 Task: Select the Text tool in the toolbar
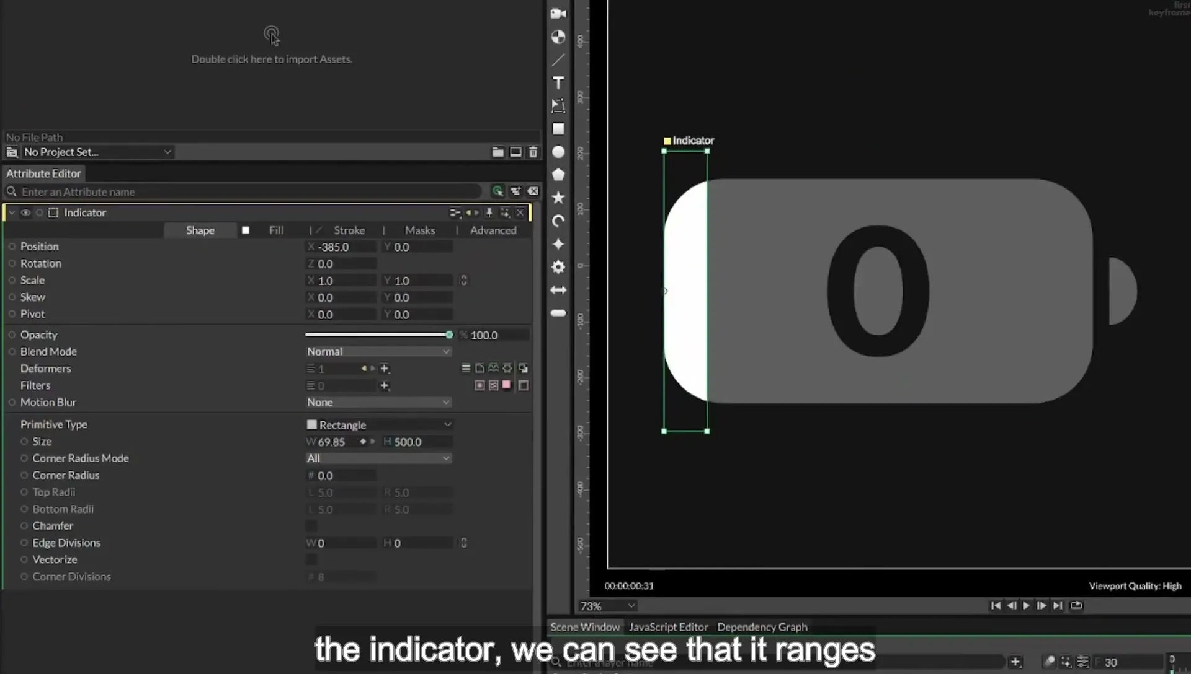[558, 83]
